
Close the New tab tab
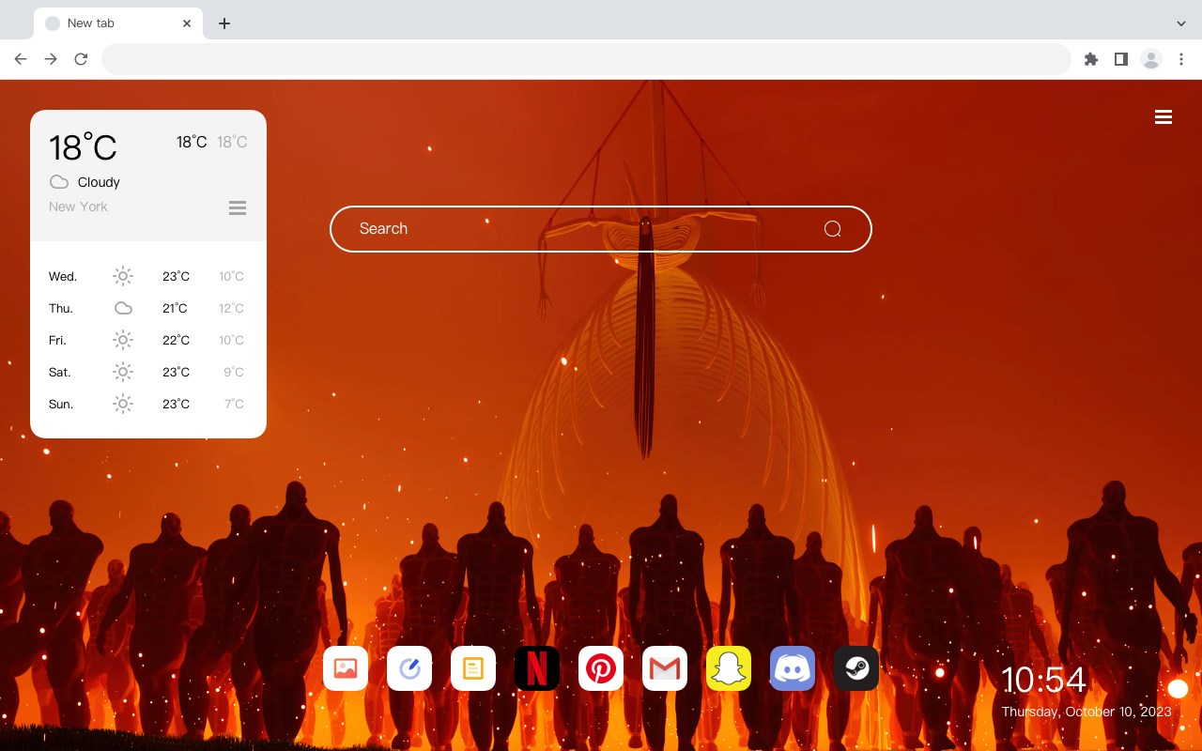click(187, 23)
